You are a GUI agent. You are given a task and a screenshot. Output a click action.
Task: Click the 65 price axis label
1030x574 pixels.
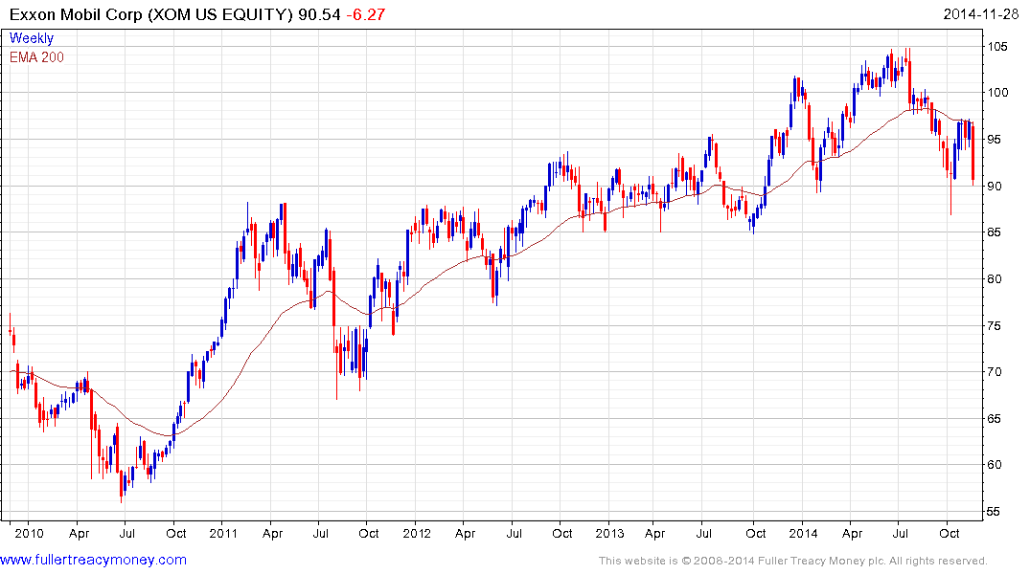click(x=995, y=418)
